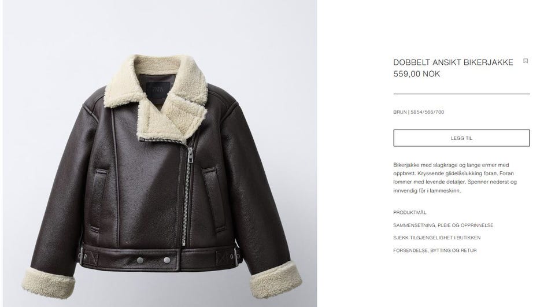Open FORSENDELSE, BYTTING OG RETUR info
Screen dimensions: 555x307
click(x=435, y=250)
